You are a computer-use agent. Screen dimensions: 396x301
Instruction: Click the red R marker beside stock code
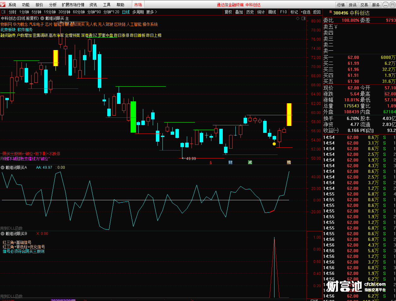tap(330, 12)
